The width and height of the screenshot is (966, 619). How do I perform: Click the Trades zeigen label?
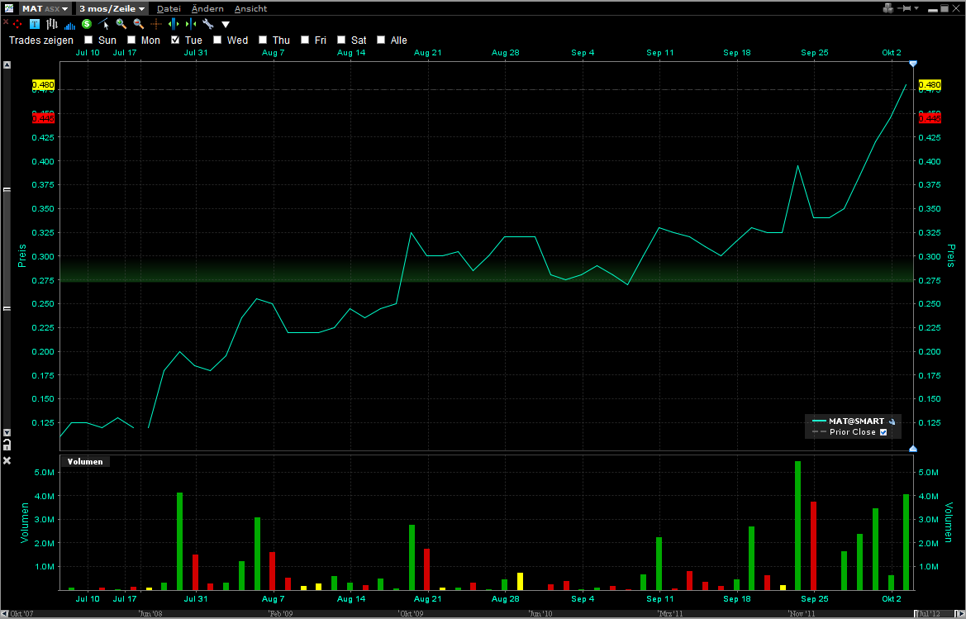click(x=41, y=40)
